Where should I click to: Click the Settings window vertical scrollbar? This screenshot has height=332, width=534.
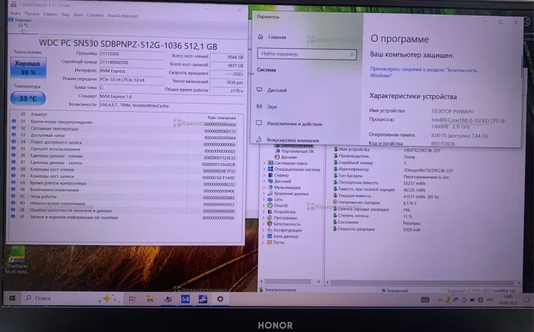521,67
